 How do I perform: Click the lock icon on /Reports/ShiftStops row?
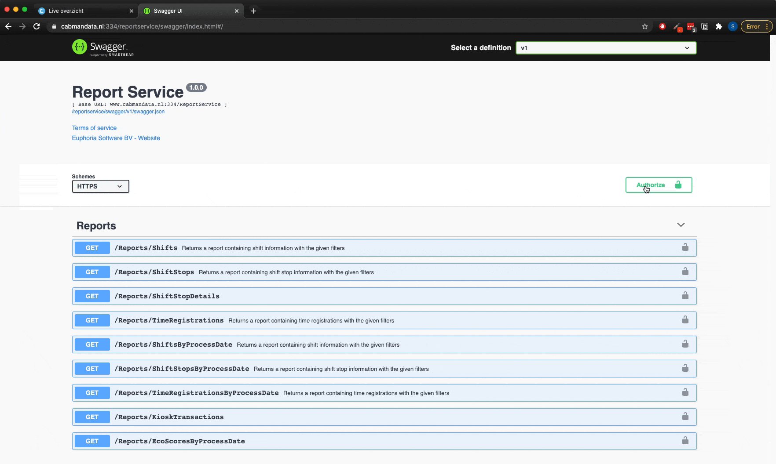(x=685, y=272)
